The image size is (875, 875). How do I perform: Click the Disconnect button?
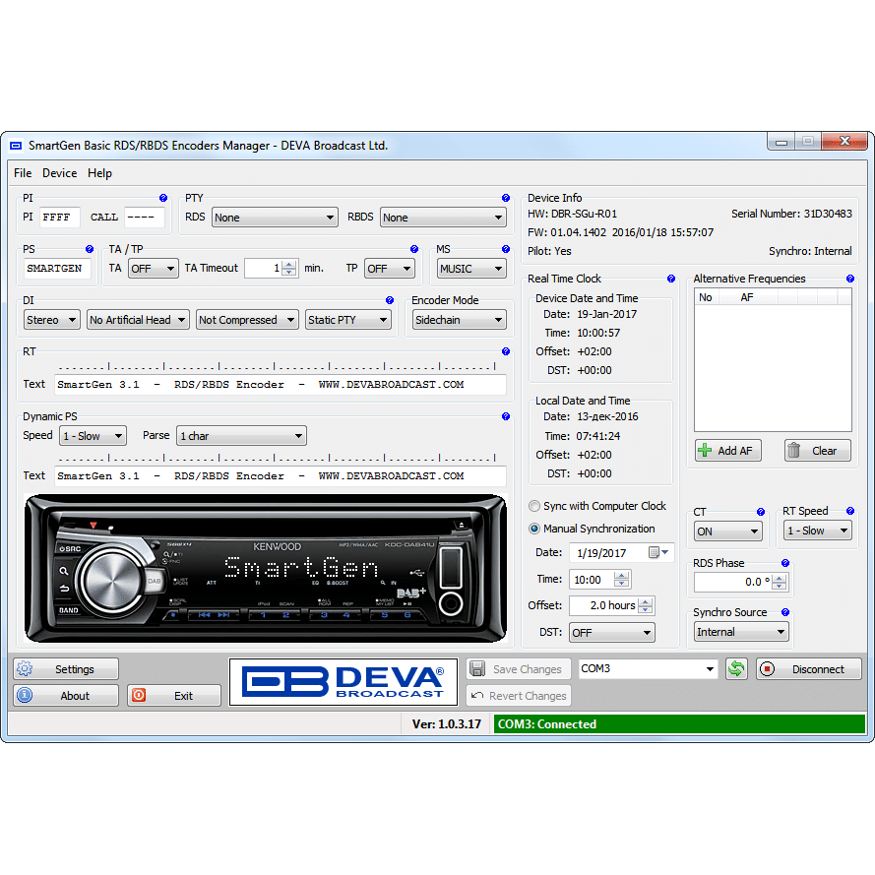point(809,668)
